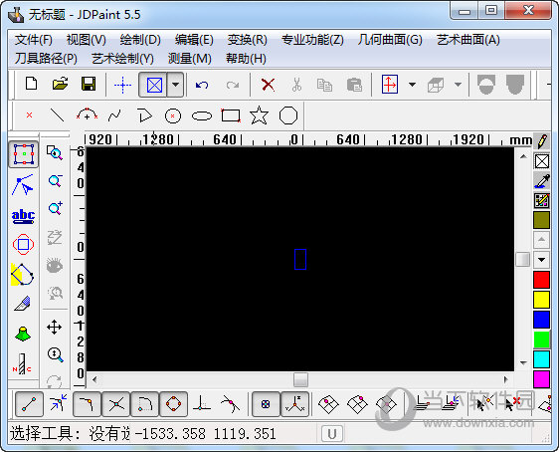
Task: Click the red-arrow coordinate view icon
Action: 390,85
